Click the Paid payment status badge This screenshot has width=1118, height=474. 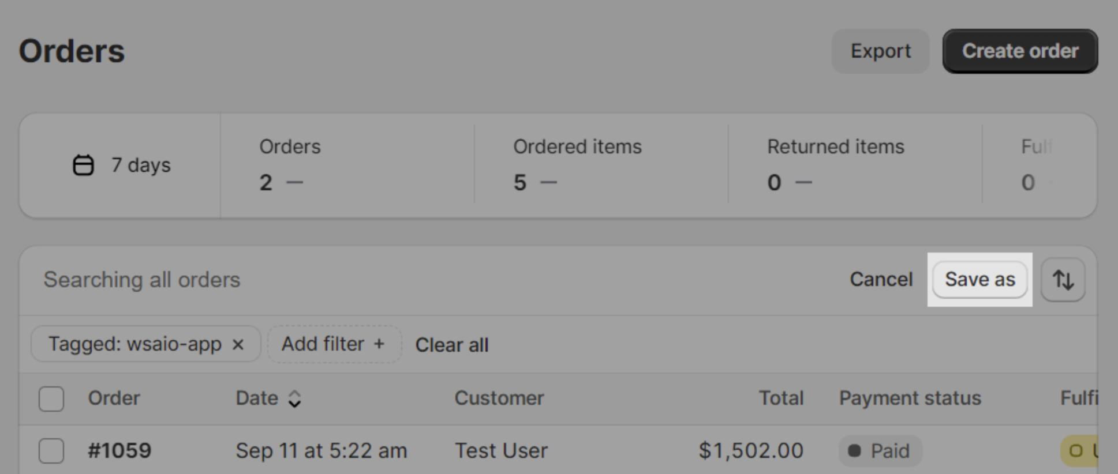pyautogui.click(x=880, y=450)
